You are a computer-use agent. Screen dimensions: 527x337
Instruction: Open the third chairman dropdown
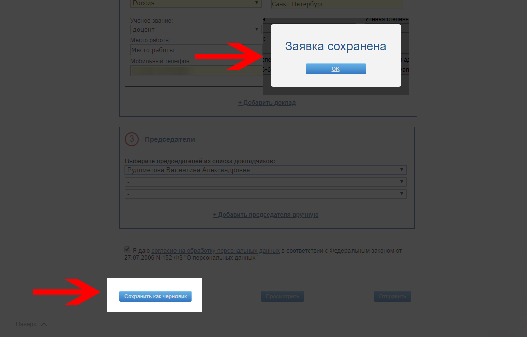266,194
